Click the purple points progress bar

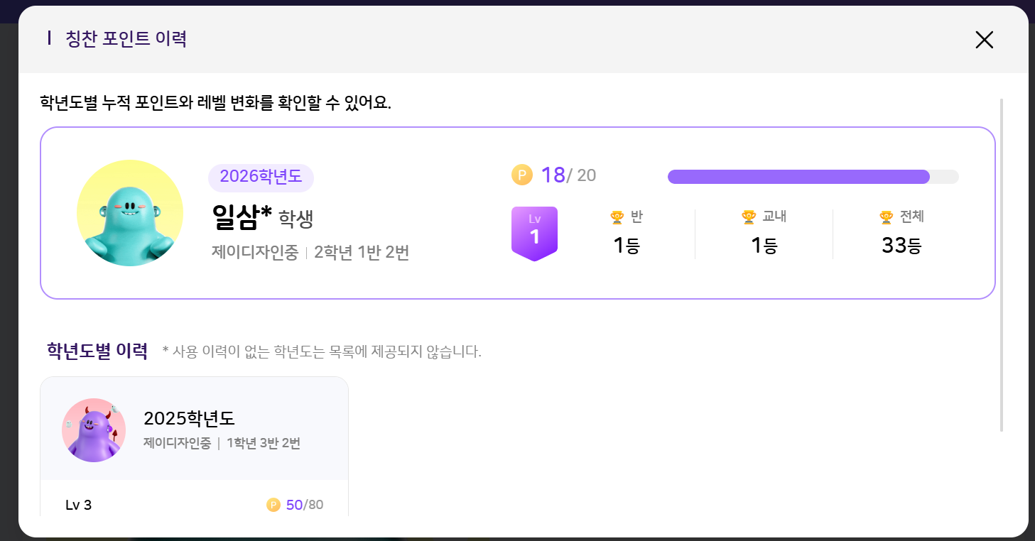[x=798, y=177]
